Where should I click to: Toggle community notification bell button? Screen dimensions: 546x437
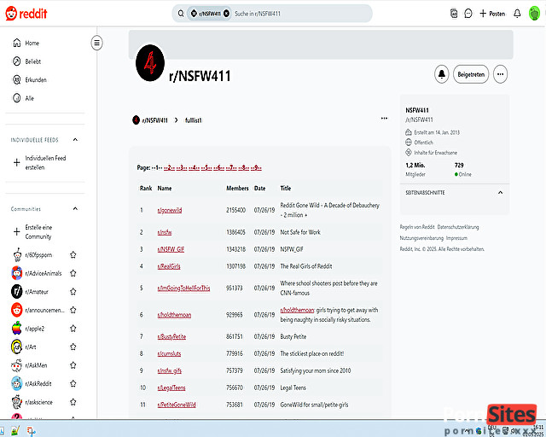(x=442, y=74)
